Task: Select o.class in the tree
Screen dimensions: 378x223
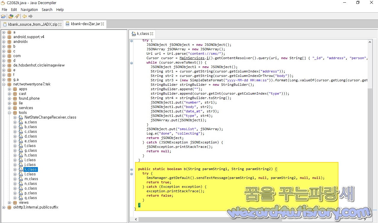Action: [x=31, y=188]
